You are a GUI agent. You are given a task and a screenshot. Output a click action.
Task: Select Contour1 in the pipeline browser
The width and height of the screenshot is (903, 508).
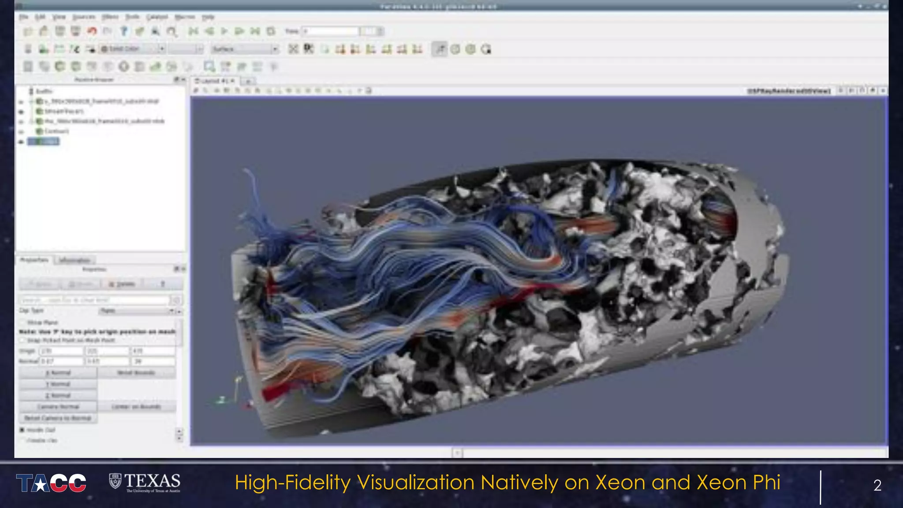(x=56, y=131)
